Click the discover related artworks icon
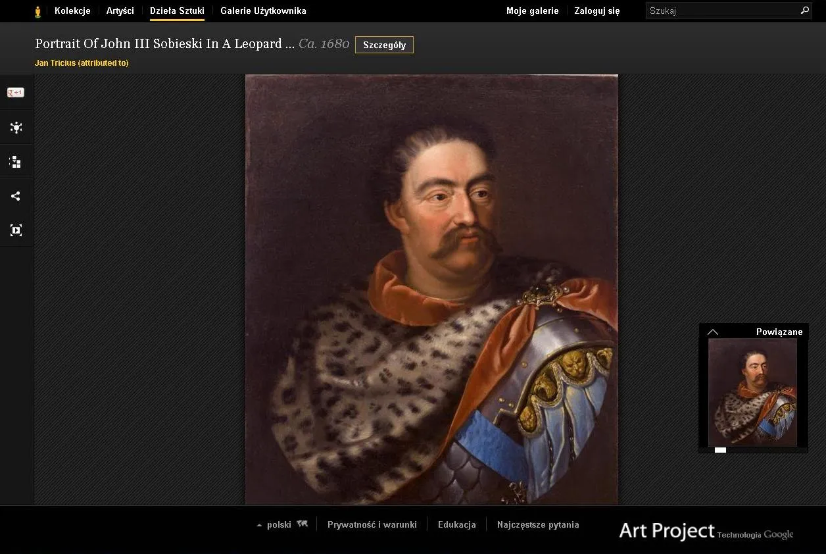826x554 pixels. pyautogui.click(x=16, y=128)
